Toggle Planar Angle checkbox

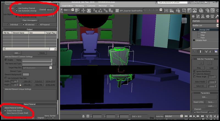tap(194, 77)
